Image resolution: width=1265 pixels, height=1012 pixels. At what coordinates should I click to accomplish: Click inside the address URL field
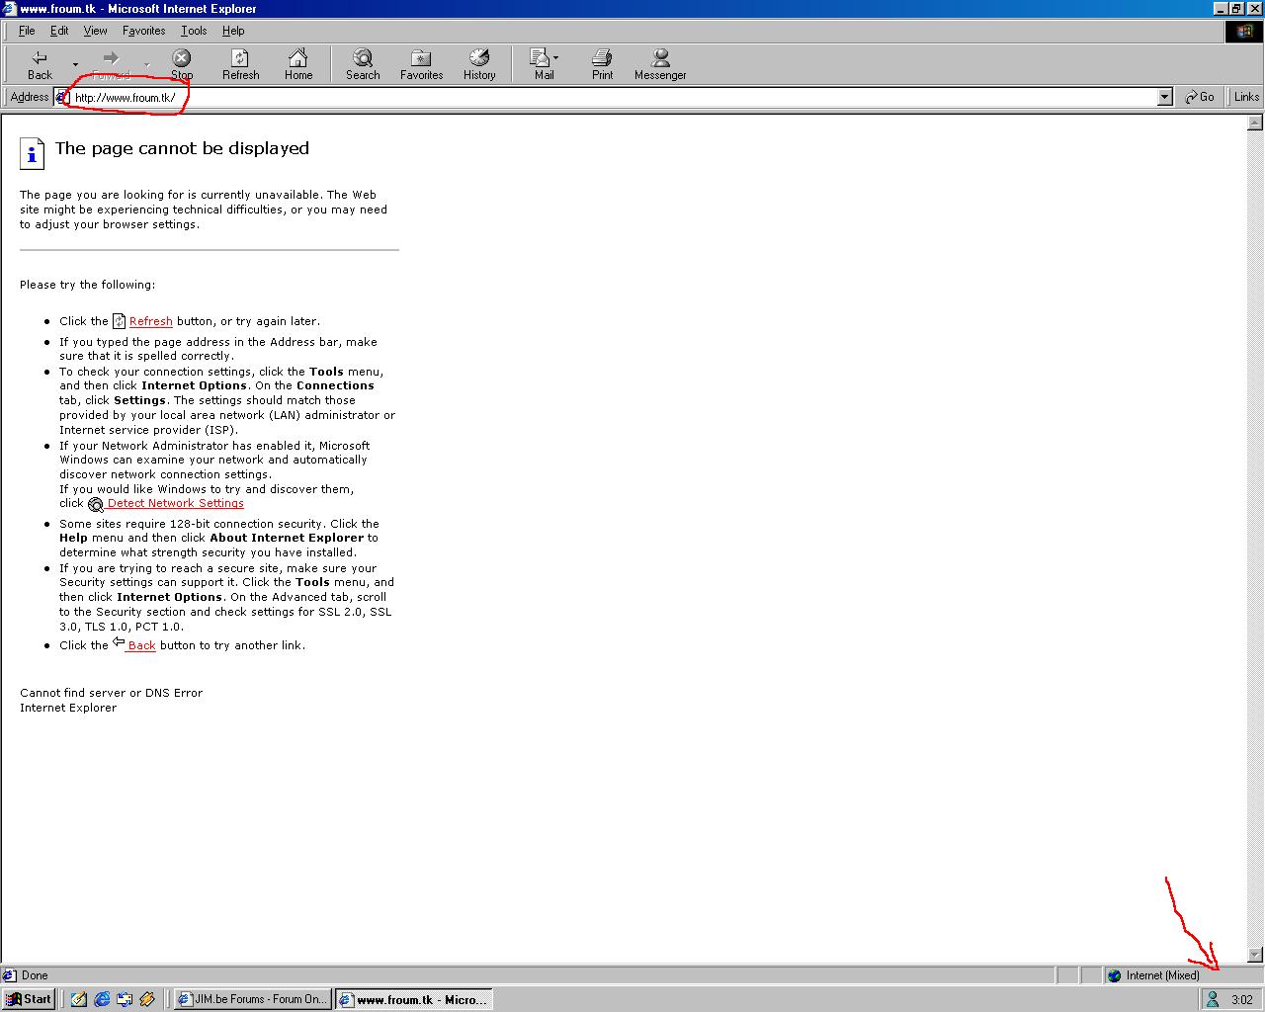(x=593, y=97)
